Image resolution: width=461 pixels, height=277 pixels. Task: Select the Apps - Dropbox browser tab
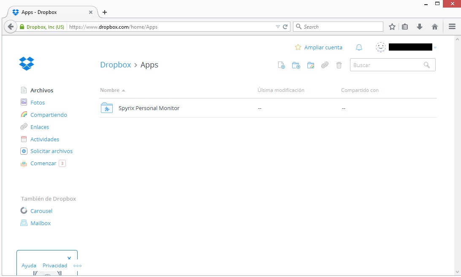[x=52, y=12]
